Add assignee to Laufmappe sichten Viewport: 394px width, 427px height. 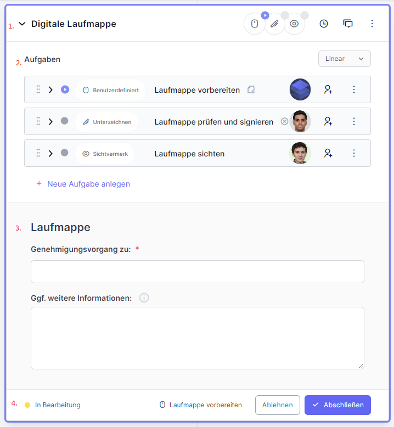click(328, 153)
